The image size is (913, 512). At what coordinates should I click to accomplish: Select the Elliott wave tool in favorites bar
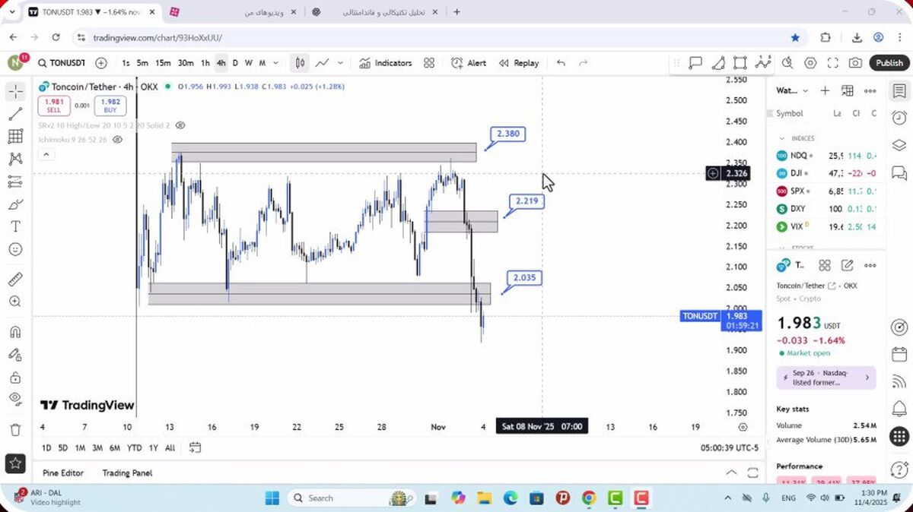pyautogui.click(x=764, y=63)
